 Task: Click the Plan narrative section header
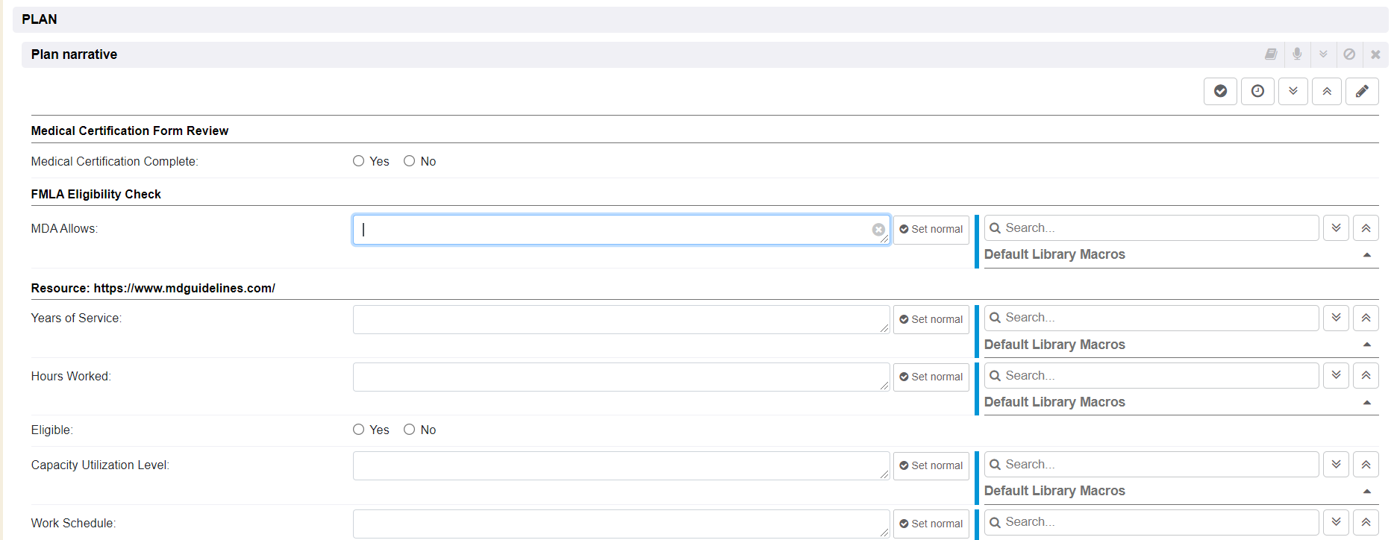tap(75, 54)
